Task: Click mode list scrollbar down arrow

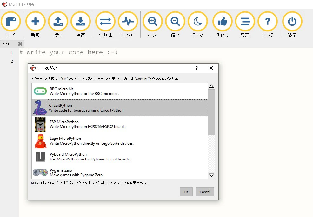Action: (211, 175)
